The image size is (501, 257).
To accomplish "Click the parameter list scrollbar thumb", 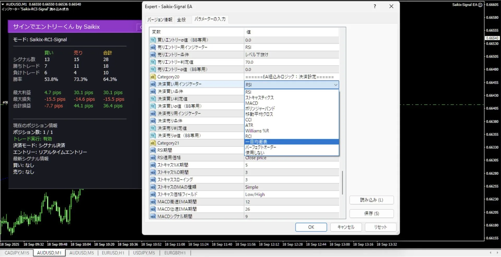I will click(342, 183).
